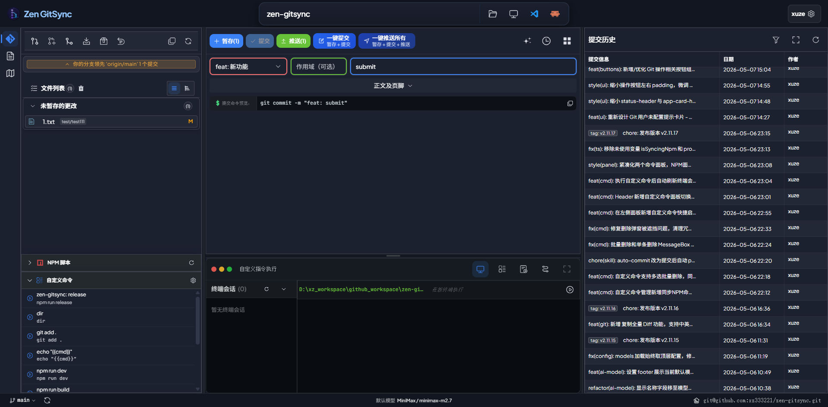
Task: Click the sync icon in the status bar
Action: [x=47, y=401]
